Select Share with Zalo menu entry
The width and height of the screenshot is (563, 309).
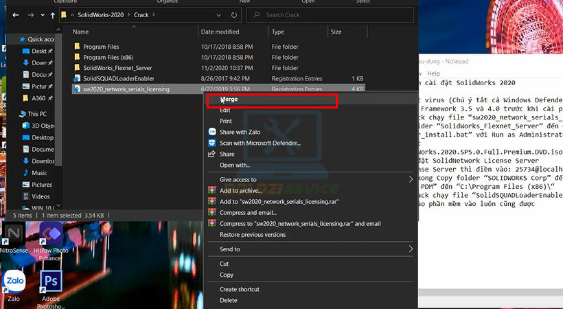(240, 132)
